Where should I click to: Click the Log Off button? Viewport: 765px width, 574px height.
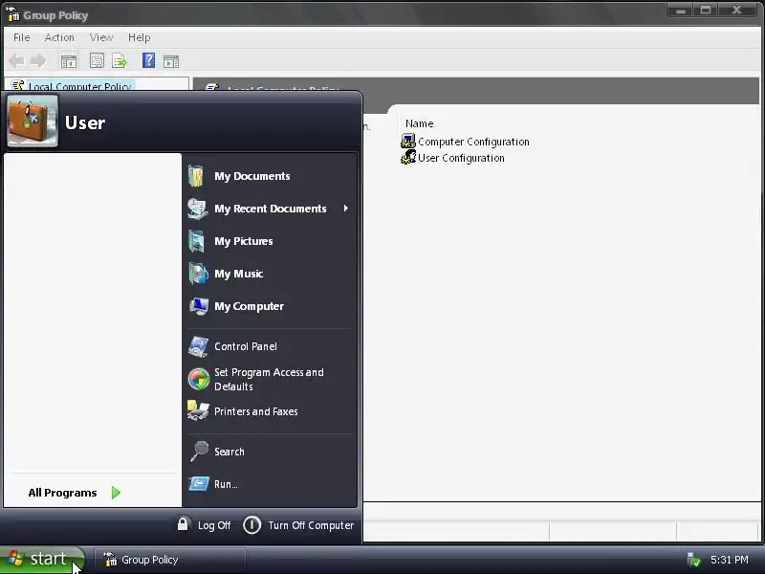(204, 525)
